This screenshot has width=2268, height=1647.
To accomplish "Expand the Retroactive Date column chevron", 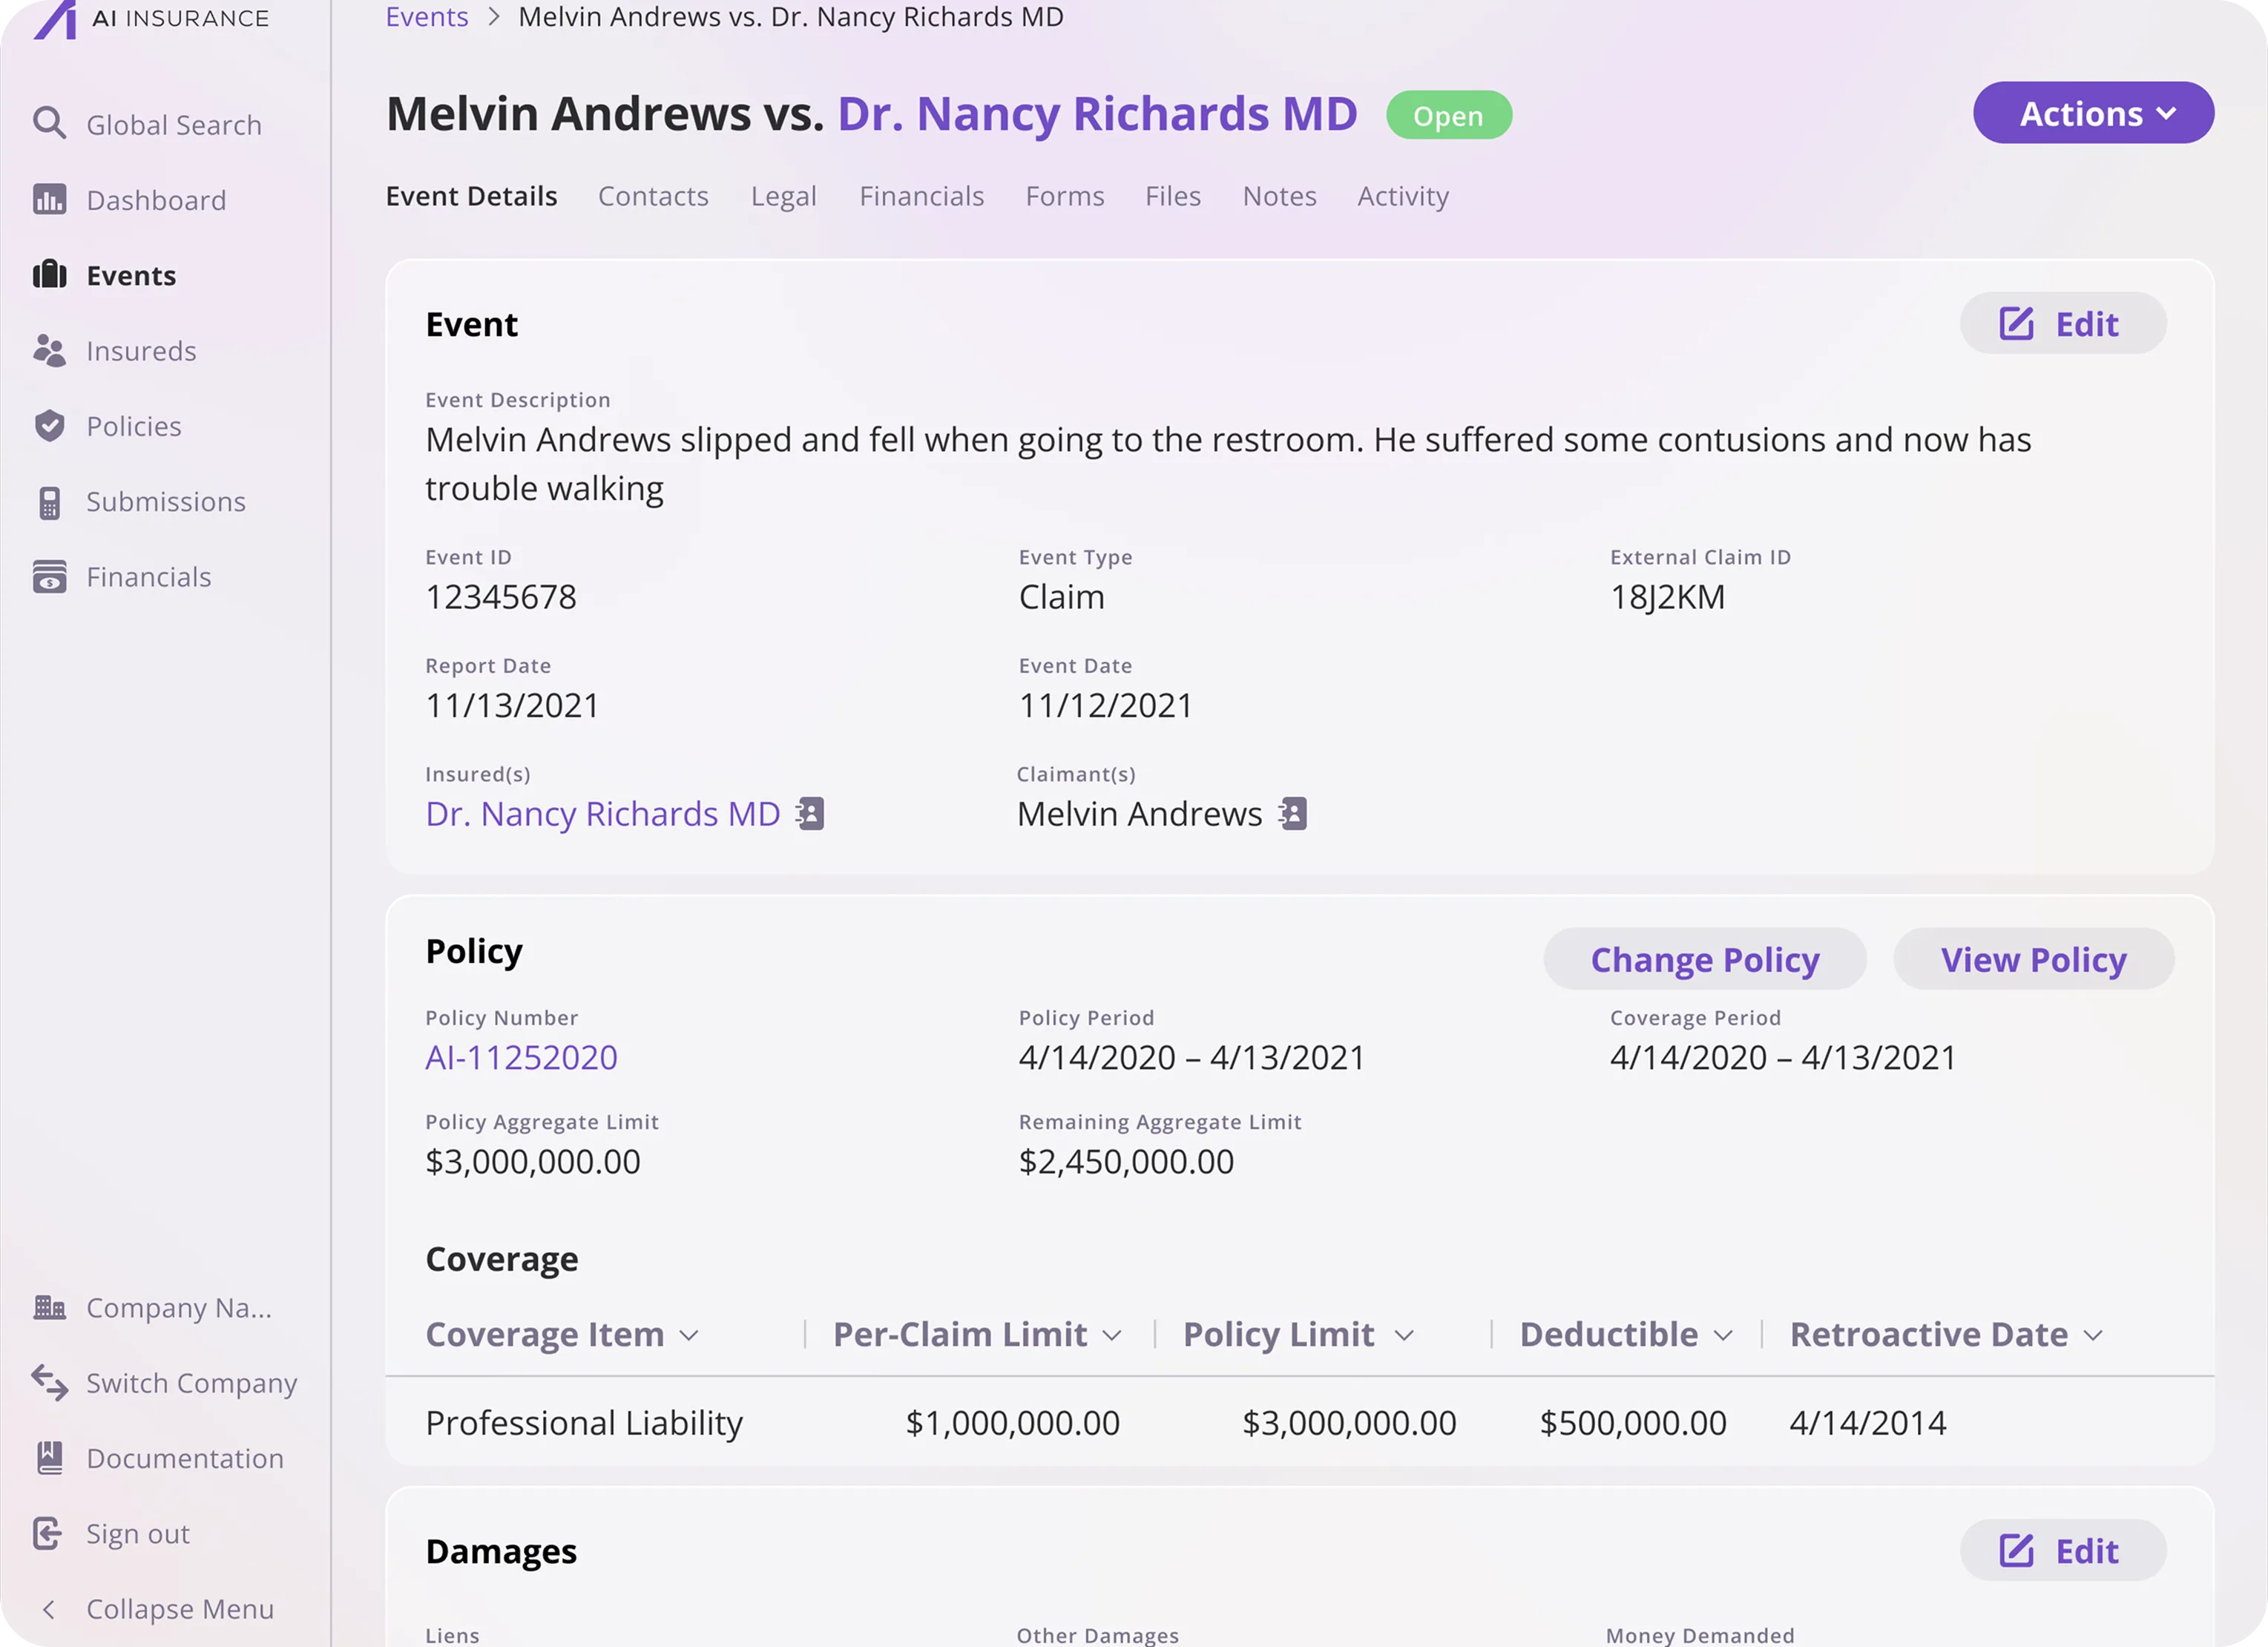I will click(2093, 1335).
